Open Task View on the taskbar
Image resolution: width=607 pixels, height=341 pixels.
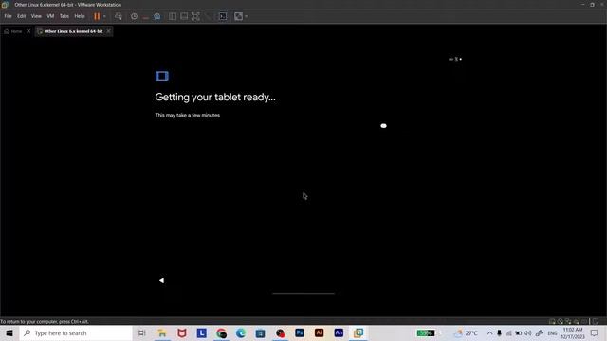pos(142,332)
